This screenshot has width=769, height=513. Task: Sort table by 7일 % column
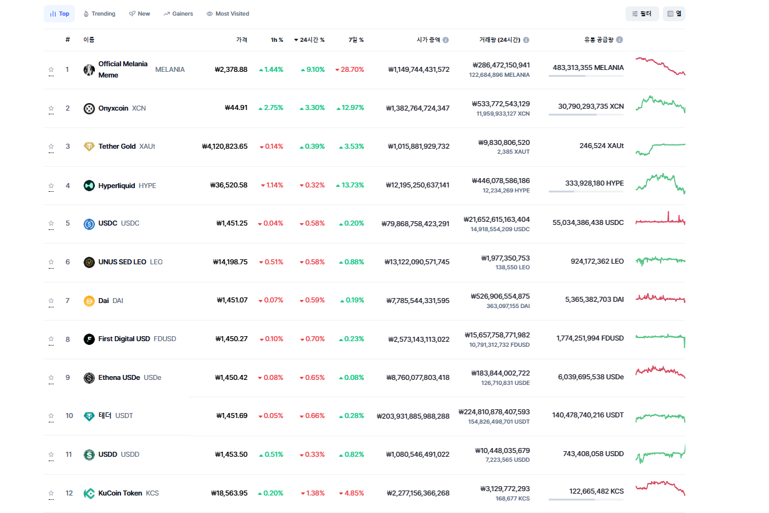356,40
